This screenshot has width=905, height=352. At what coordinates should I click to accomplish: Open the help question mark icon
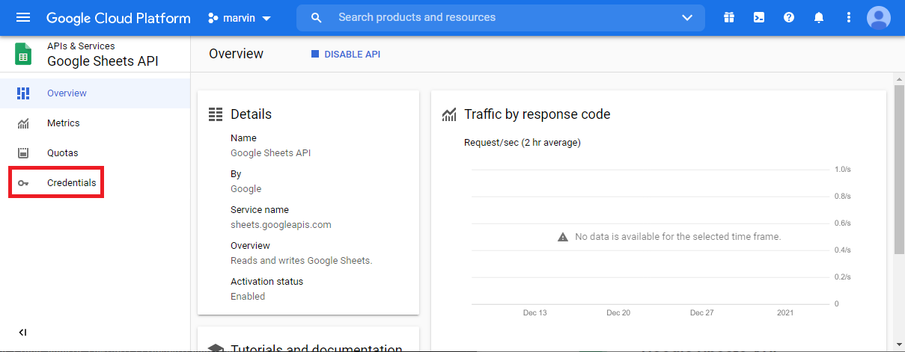[789, 17]
